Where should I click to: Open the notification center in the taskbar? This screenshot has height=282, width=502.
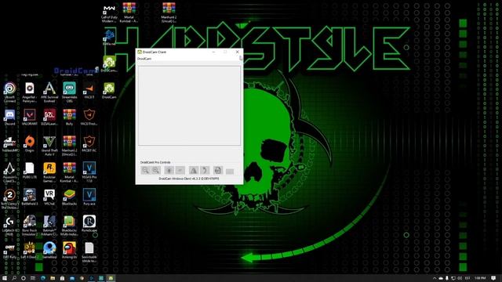click(493, 278)
